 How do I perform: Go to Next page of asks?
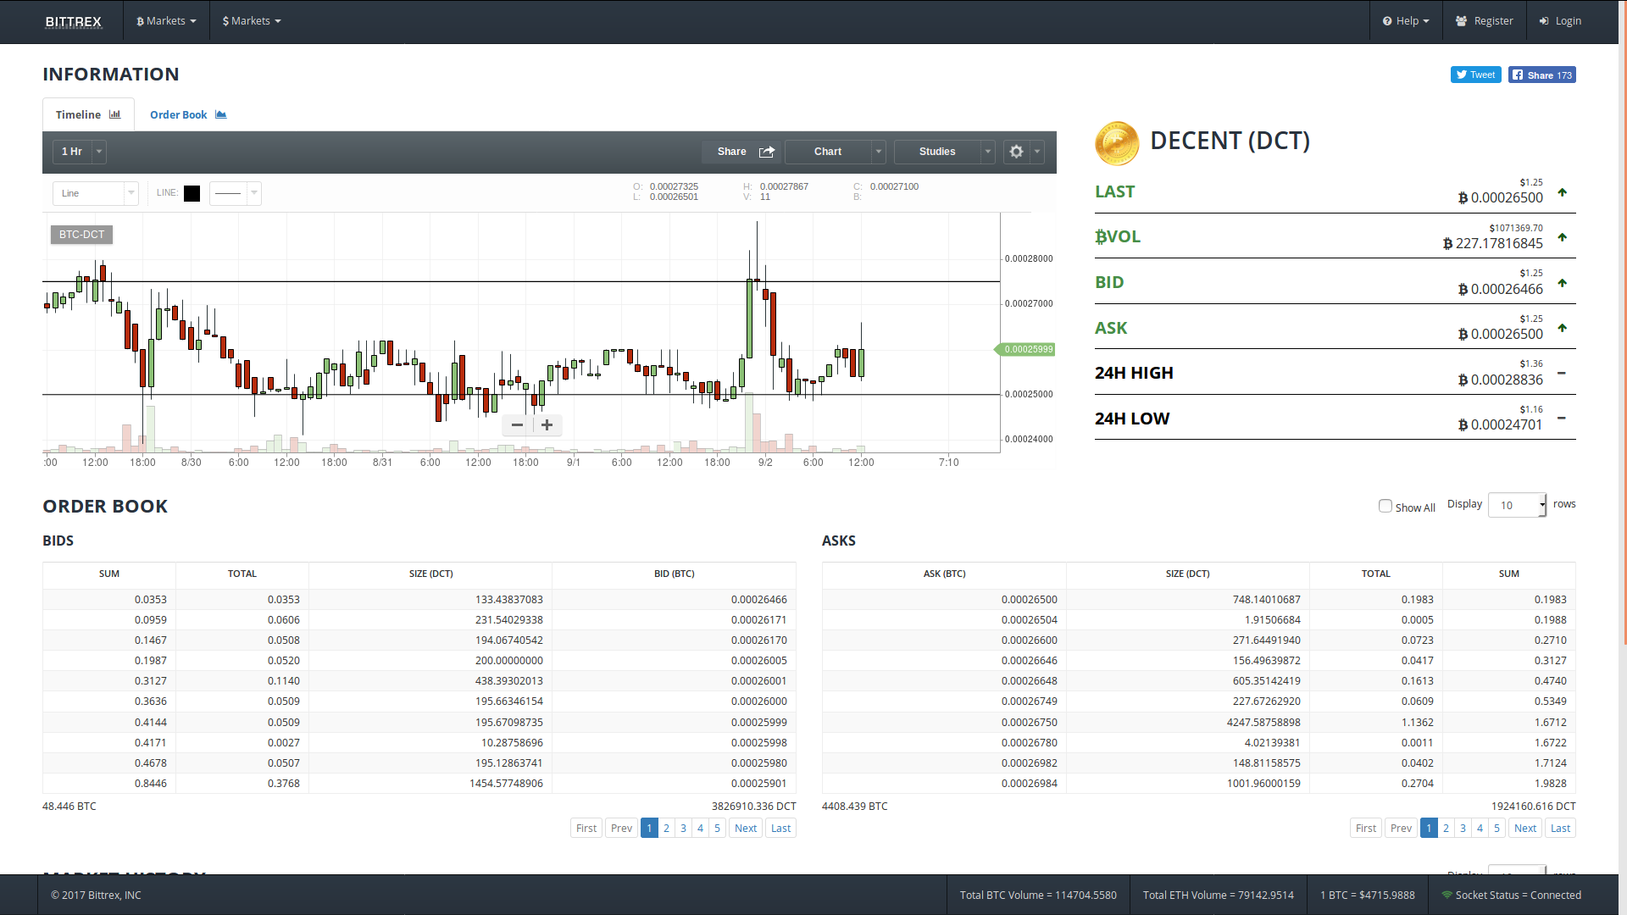click(x=1525, y=829)
